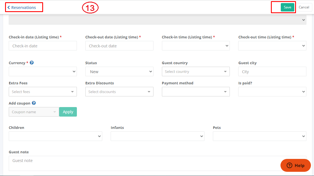Open the Select country dropdown
The image size is (314, 176).
click(196, 71)
